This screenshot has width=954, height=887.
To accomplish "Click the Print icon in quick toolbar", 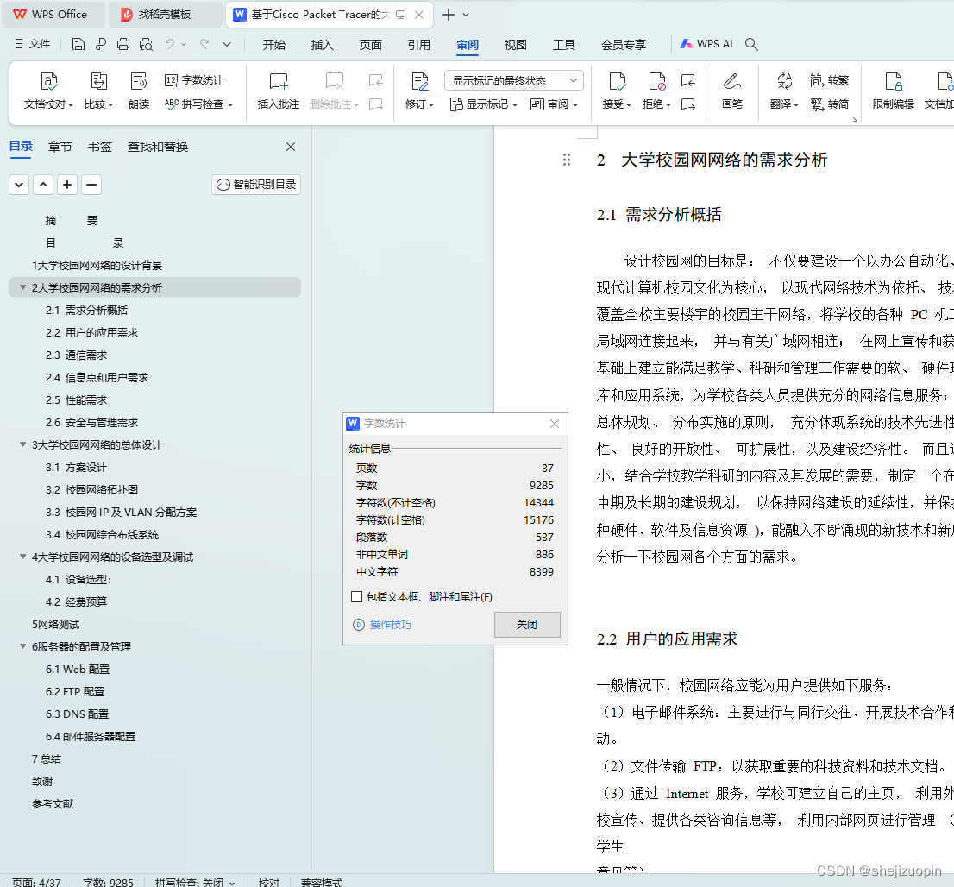I will point(122,45).
